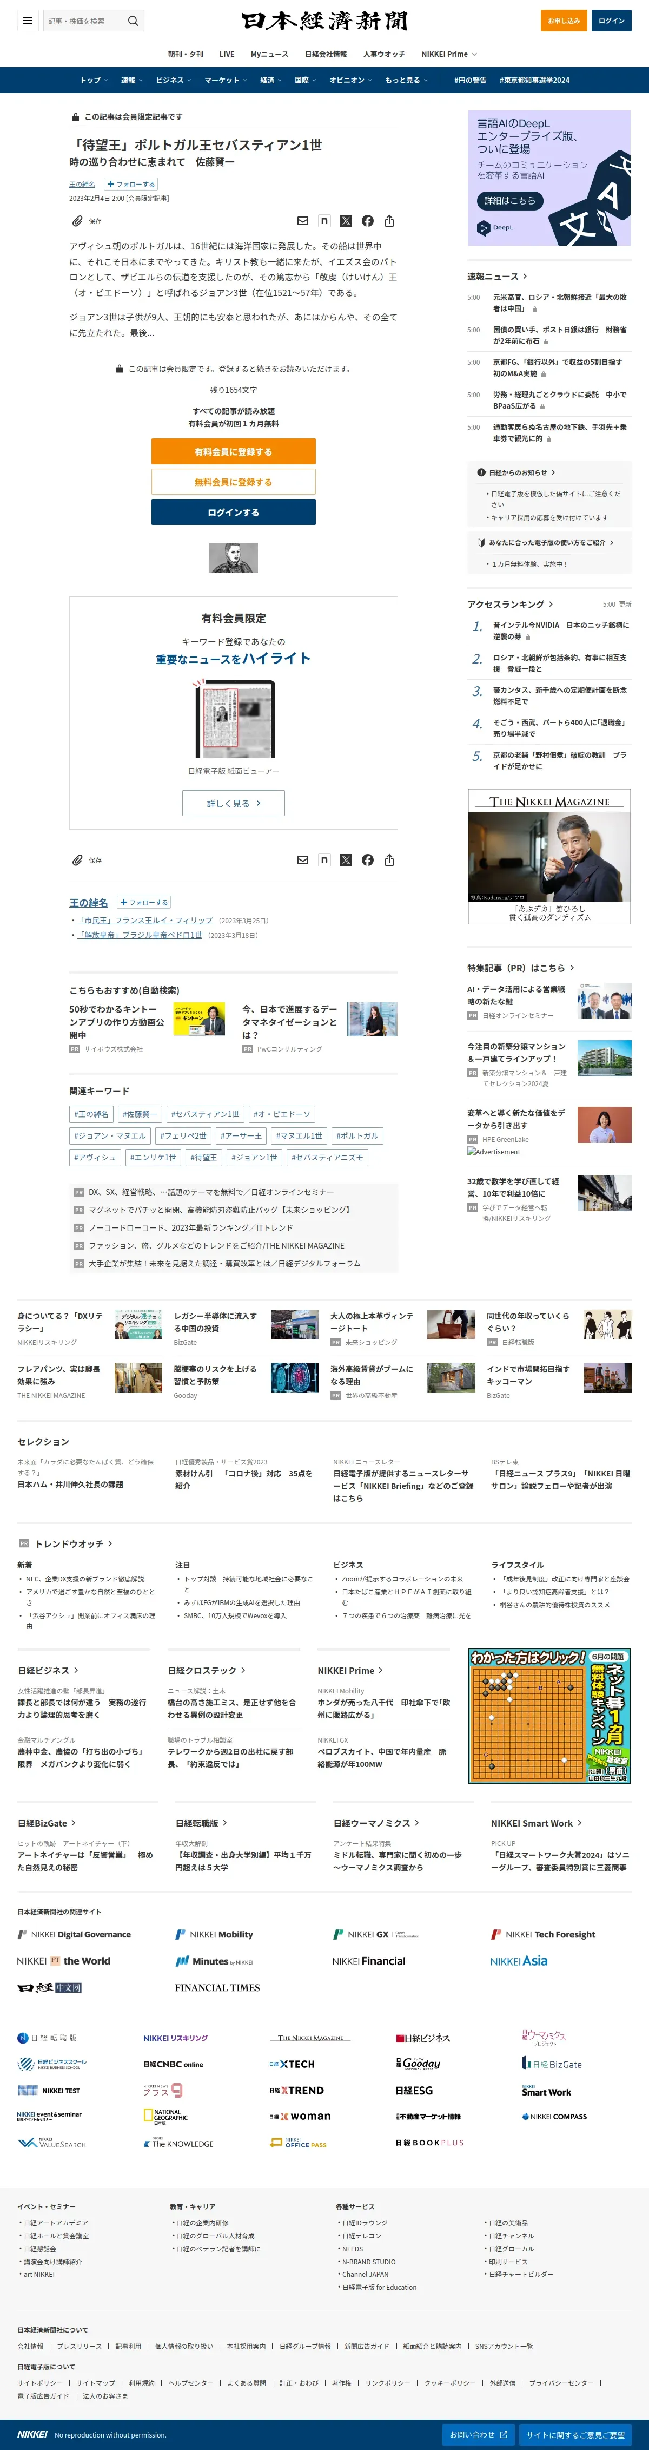This screenshot has width=649, height=2450.
Task: Click the 日本経済新聞 masthead logo
Action: pos(324,20)
